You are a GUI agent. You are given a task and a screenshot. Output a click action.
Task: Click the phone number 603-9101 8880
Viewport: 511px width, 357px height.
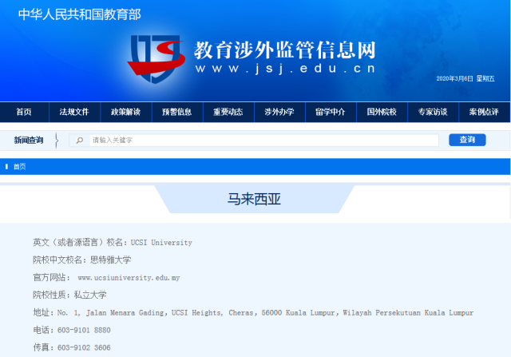84,331
